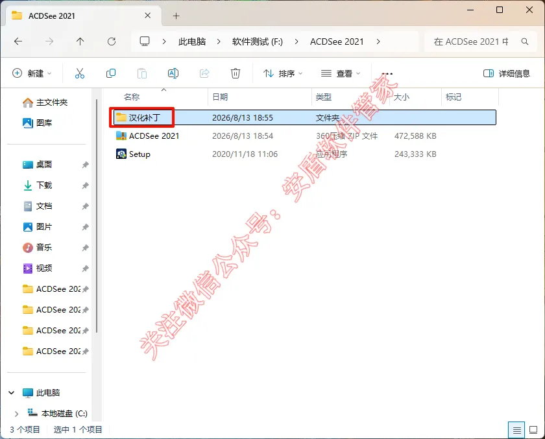Go forward with the right arrow

pyautogui.click(x=49, y=42)
